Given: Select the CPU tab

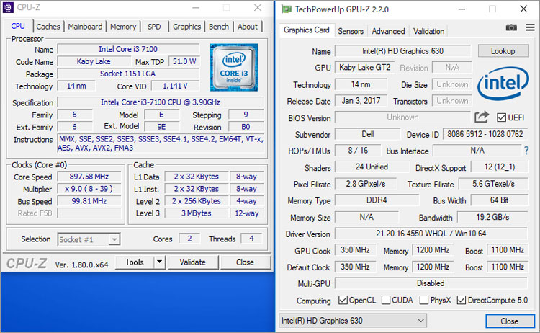Looking at the screenshot, I should [x=18, y=26].
